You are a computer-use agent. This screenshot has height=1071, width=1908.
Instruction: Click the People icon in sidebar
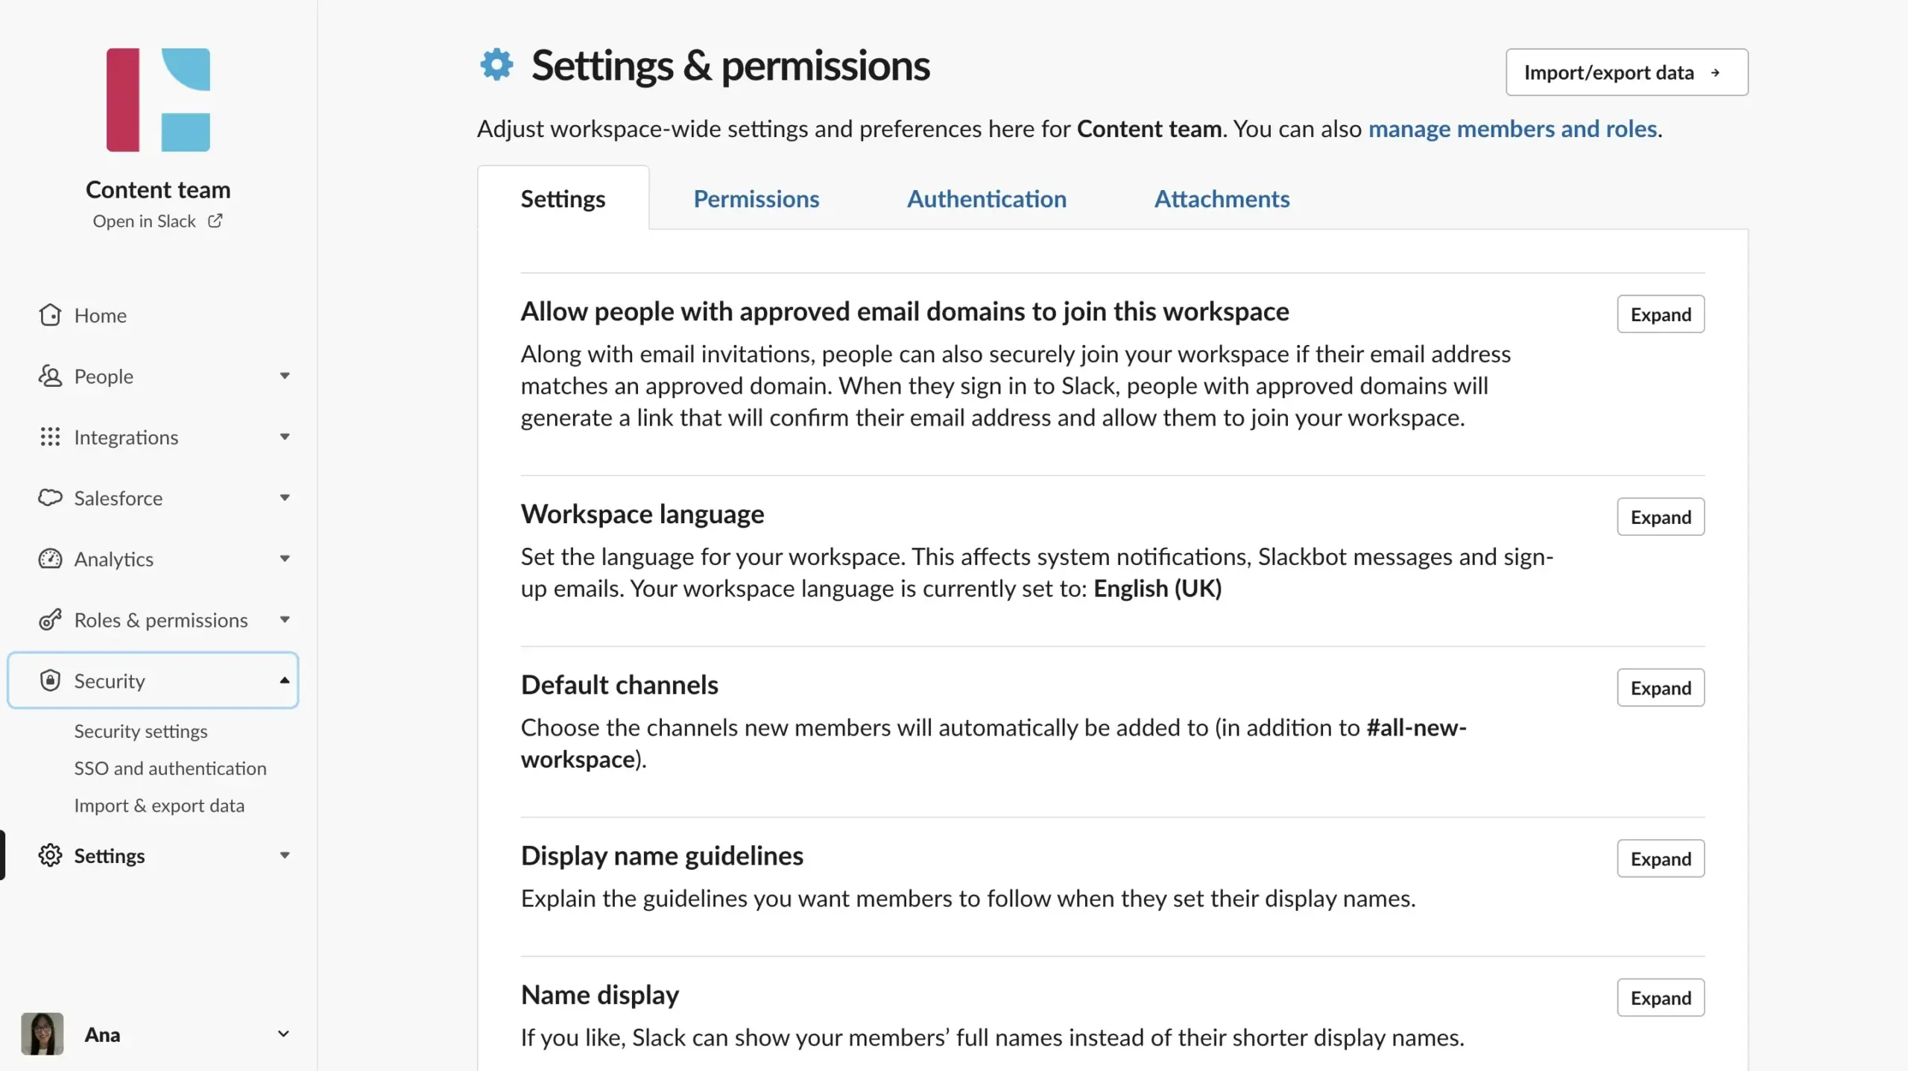(50, 376)
